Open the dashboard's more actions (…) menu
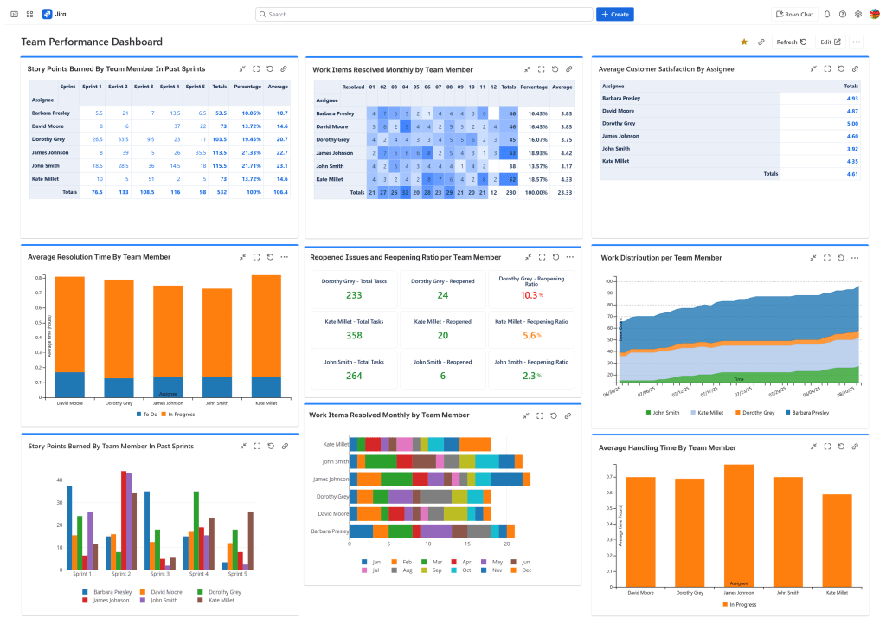 click(x=856, y=42)
